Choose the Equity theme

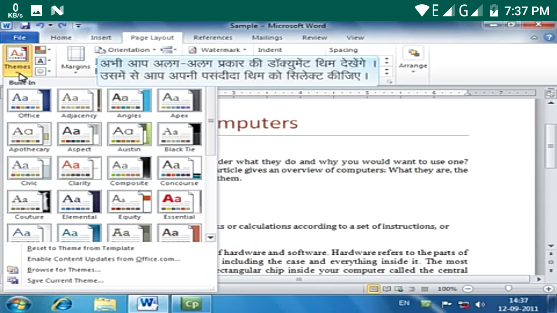click(x=129, y=205)
